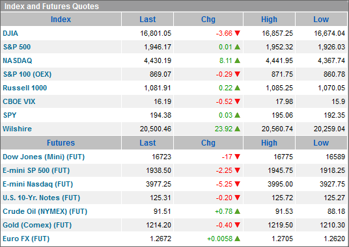This screenshot has width=349, height=247.
Task: Open the SPY quote link
Action: 10,115
